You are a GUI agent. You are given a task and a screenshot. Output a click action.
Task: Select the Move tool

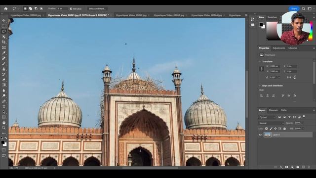4,21
